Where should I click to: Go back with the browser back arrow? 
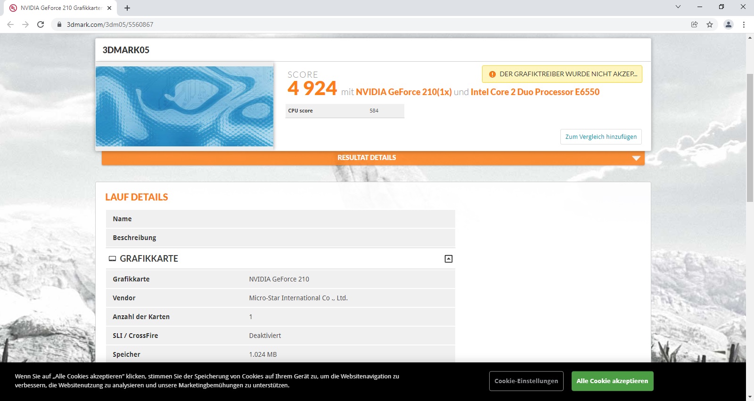pyautogui.click(x=10, y=24)
